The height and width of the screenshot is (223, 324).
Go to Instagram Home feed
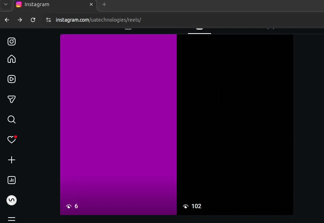(12, 59)
